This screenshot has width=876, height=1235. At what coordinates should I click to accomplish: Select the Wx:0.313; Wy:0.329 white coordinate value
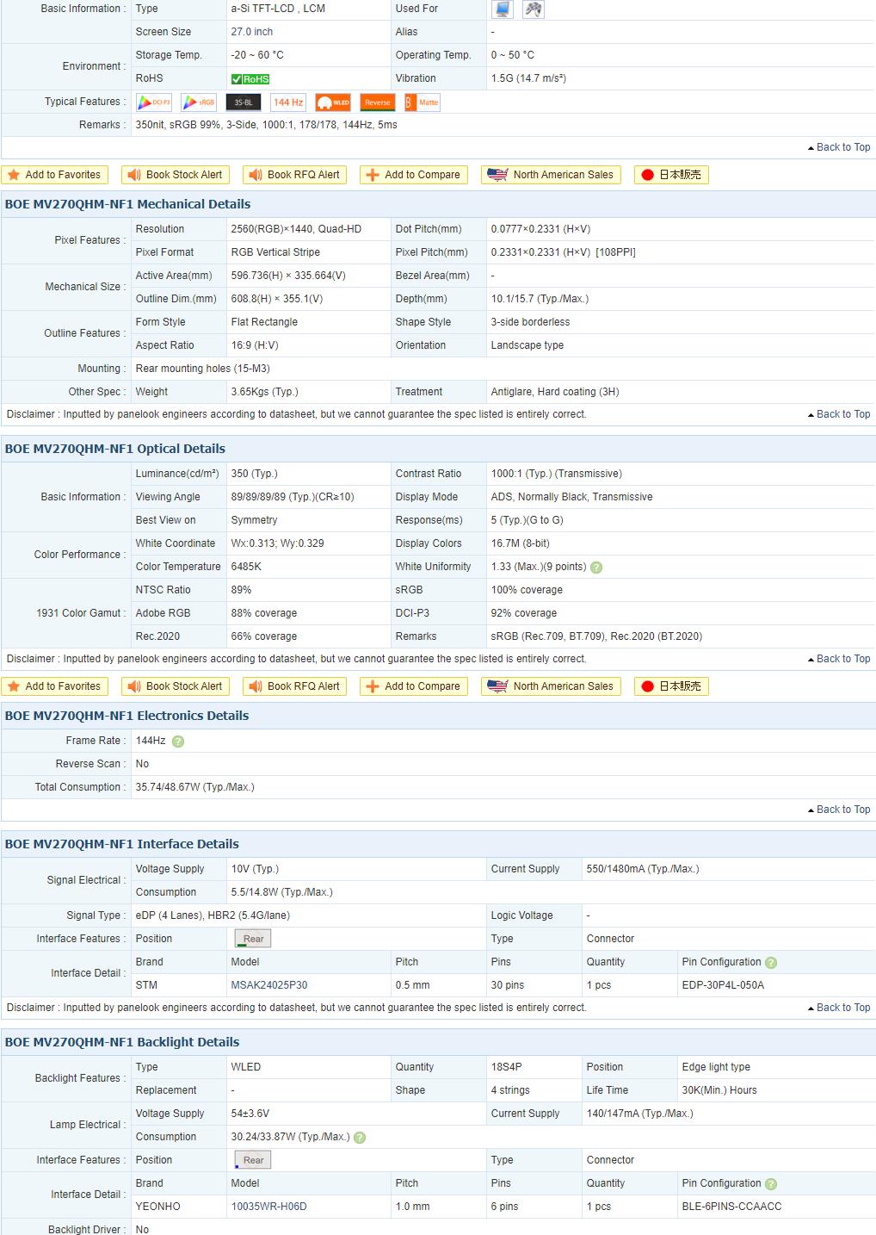coord(277,543)
